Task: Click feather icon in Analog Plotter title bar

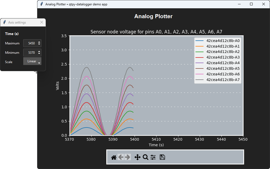Action: (x=41, y=4)
